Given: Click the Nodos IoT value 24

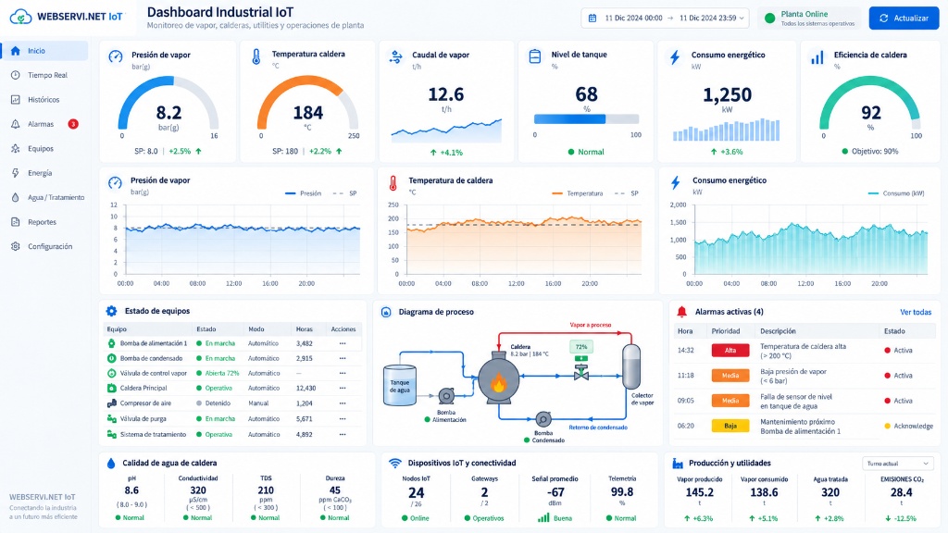Looking at the screenshot, I should [416, 493].
